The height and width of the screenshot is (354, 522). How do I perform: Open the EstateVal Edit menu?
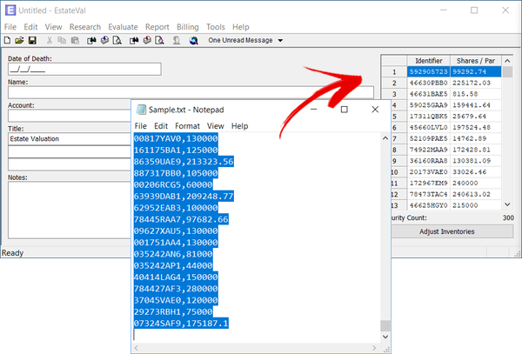coord(30,27)
